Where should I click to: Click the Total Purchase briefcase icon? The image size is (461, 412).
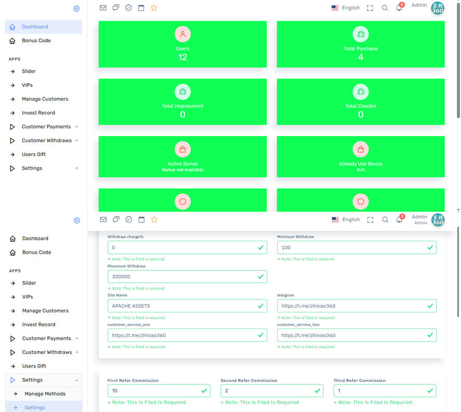pyautogui.click(x=361, y=34)
